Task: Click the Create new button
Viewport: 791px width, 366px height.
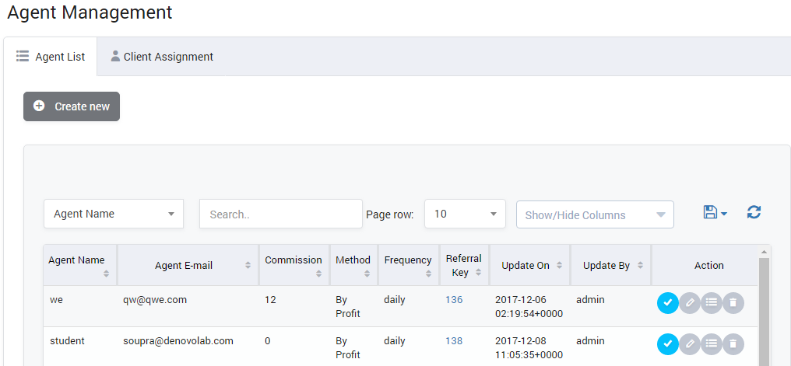Action: pos(72,106)
